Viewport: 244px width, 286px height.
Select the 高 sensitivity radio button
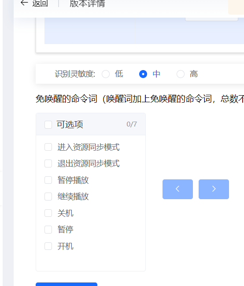point(181,74)
